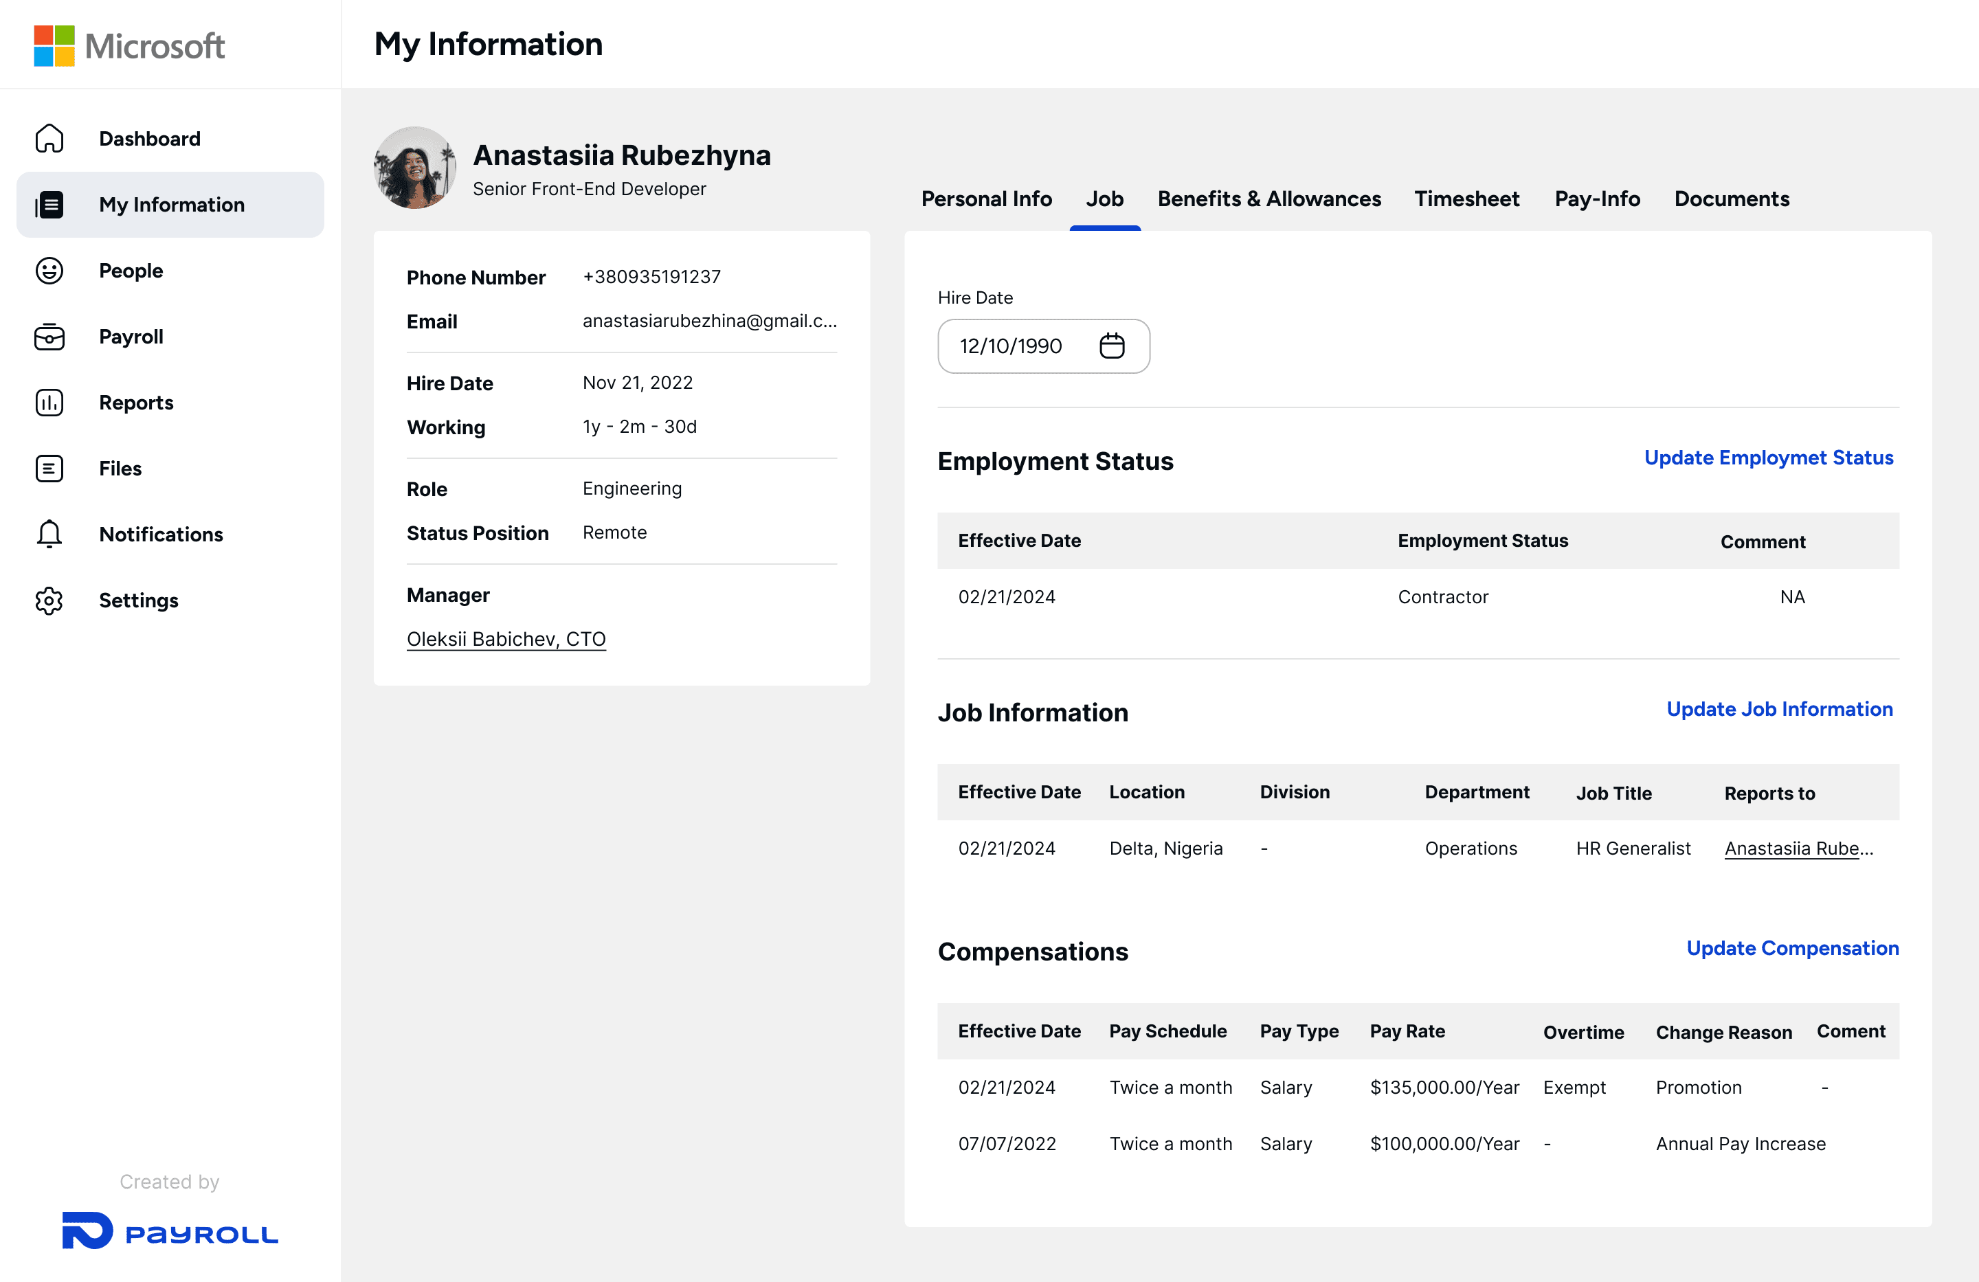Click the Reports chart icon

49,403
